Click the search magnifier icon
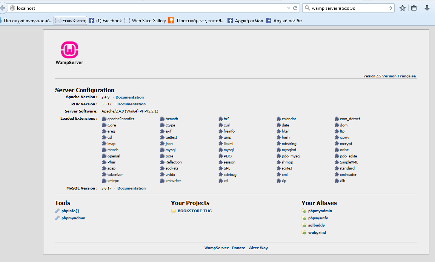 click(x=307, y=8)
